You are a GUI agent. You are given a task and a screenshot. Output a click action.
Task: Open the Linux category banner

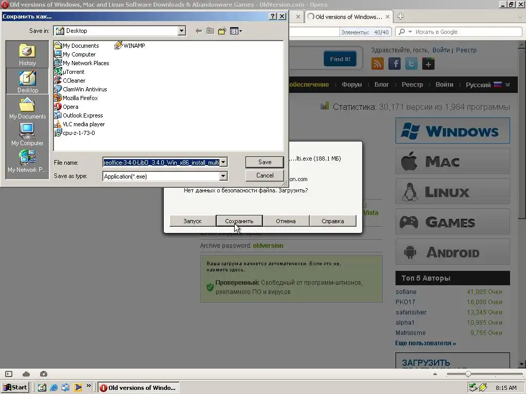pos(453,191)
